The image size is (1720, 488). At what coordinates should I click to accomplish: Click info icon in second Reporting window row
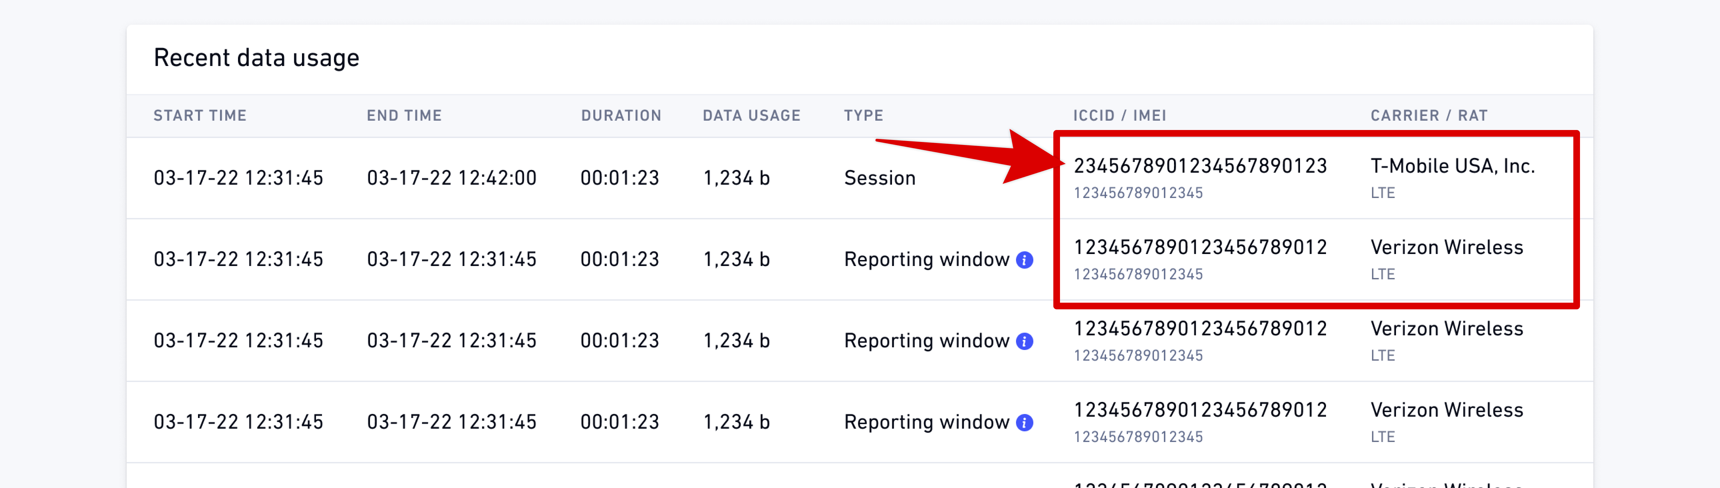[1024, 341]
